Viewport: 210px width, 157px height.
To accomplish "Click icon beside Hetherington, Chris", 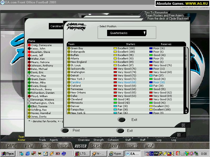I will pos(29,103).
